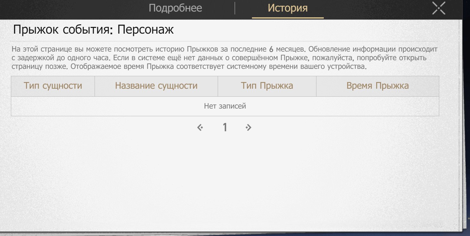470x236 pixels.
Task: Click the vertical divider between the tabs
Action: (x=235, y=8)
